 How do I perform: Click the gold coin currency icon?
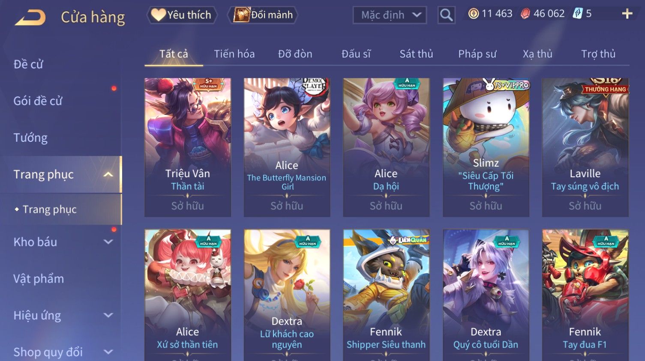pyautogui.click(x=473, y=14)
